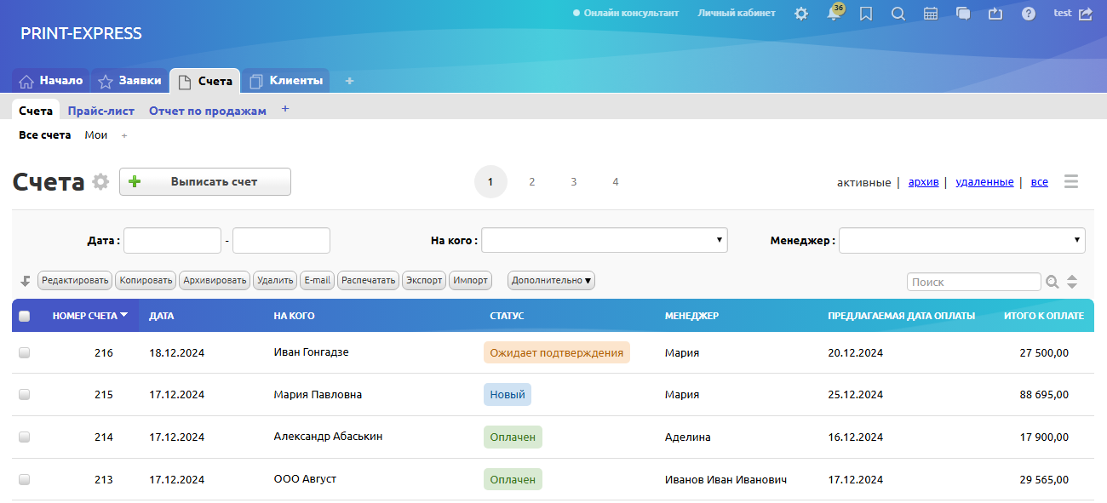Expand the Менеджер dropdown filter
The height and width of the screenshot is (503, 1107).
[x=961, y=241]
